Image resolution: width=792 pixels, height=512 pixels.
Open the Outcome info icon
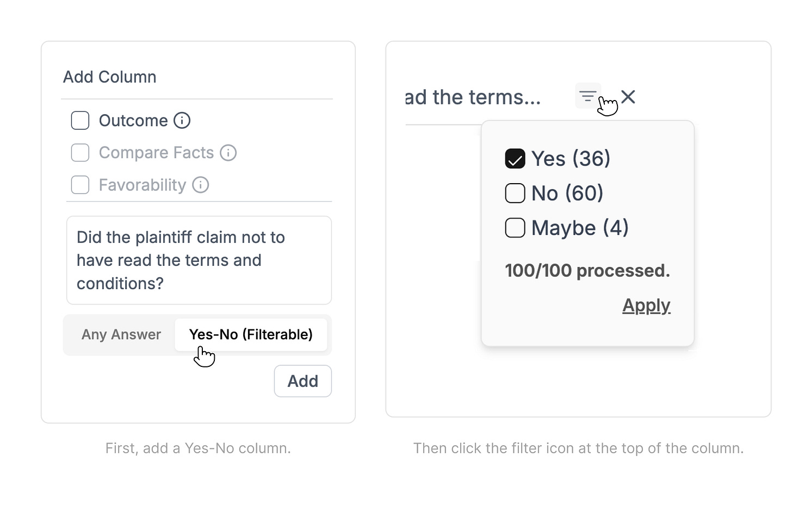click(182, 120)
